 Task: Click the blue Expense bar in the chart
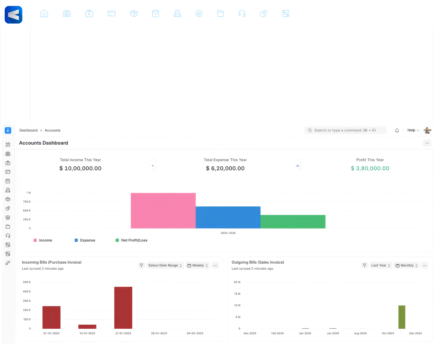click(x=228, y=218)
